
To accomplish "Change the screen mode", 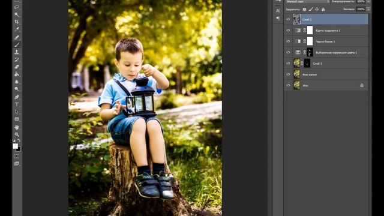I will [17, 163].
